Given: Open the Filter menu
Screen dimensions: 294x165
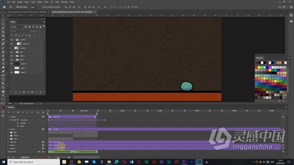Looking at the screenshot, I should [x=46, y=2].
